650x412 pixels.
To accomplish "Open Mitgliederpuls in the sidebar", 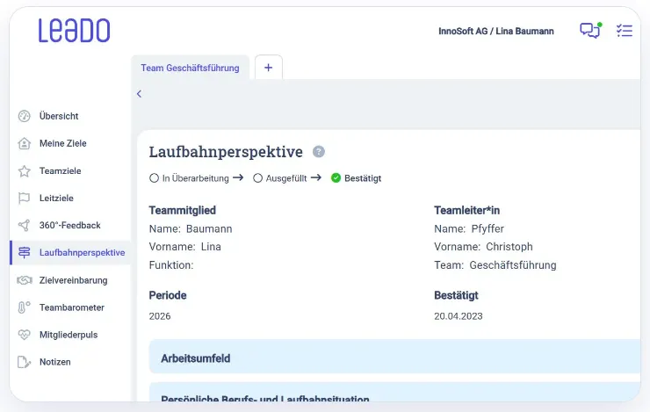I will [x=69, y=335].
